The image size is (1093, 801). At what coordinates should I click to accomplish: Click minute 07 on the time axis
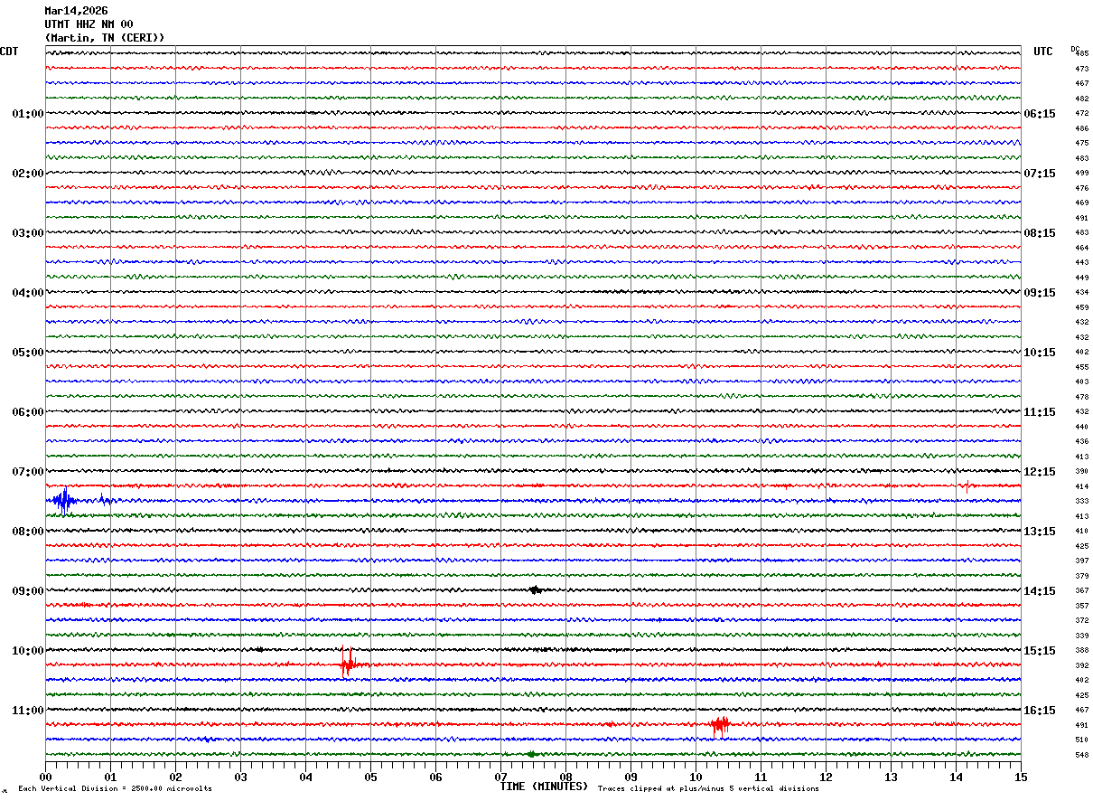(x=500, y=777)
